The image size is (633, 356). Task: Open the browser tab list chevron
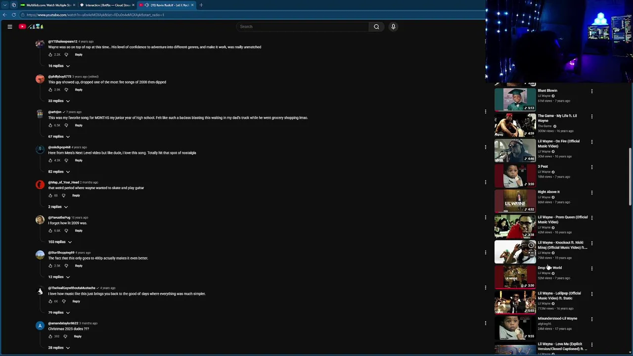click(x=4, y=5)
